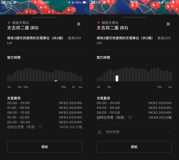Select the 10:00 - 22:00 price row
179x160 pixels.
point(45,117)
